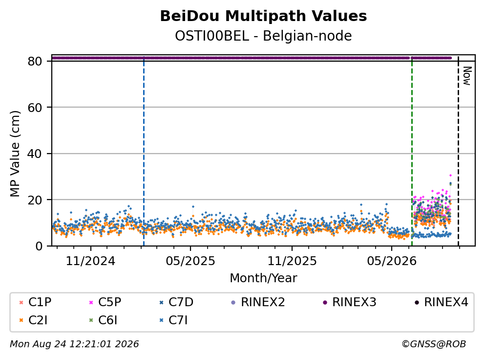Click the 0 y-axis tick label
Image resolution: width=485 pixels, height=359 pixels.
[x=39, y=246]
